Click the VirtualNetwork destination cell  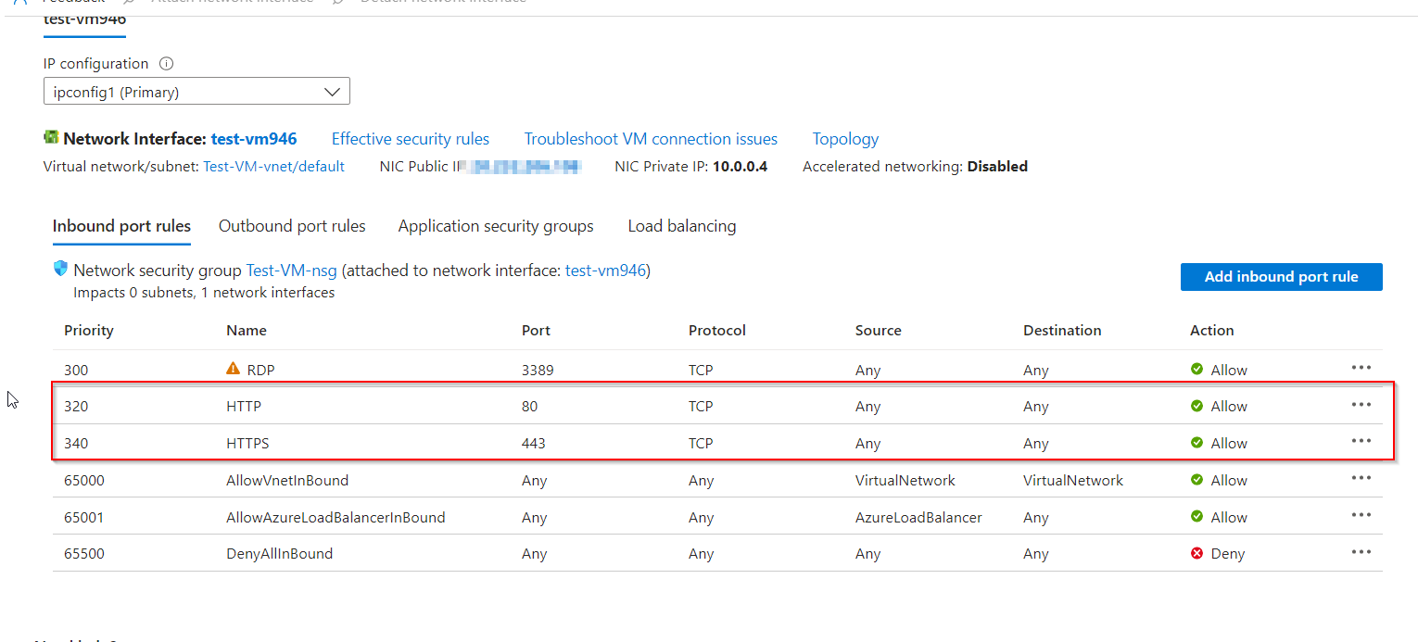(1073, 481)
